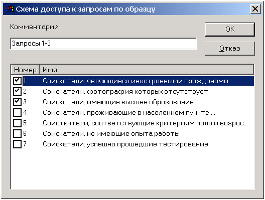Sort list by the Имя column header
Viewport: 265px width, 200px height.
pos(147,70)
